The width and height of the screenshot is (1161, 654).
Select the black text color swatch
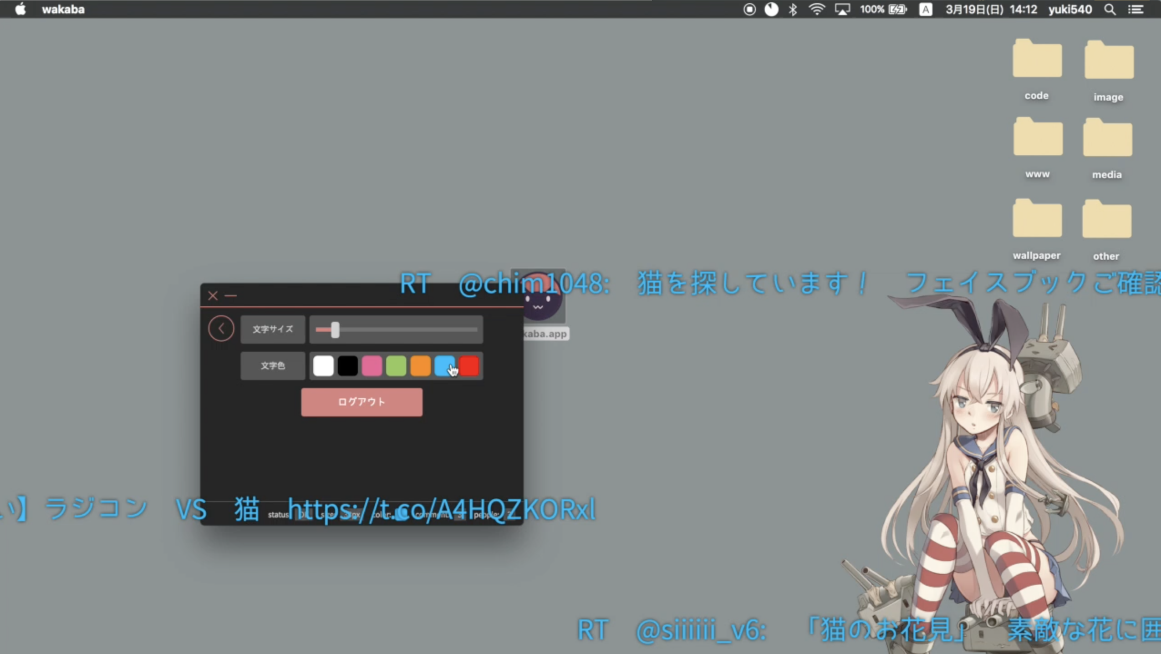(x=347, y=366)
